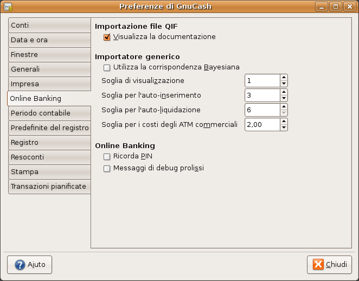359x281 pixels.
Task: Minimize the Preferenze di GnuCash window
Action: point(322,7)
